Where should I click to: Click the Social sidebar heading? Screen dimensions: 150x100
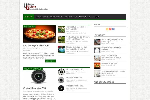point(97,25)
